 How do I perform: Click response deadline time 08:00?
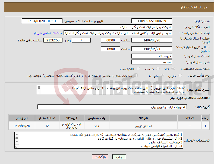[x=111, y=40]
